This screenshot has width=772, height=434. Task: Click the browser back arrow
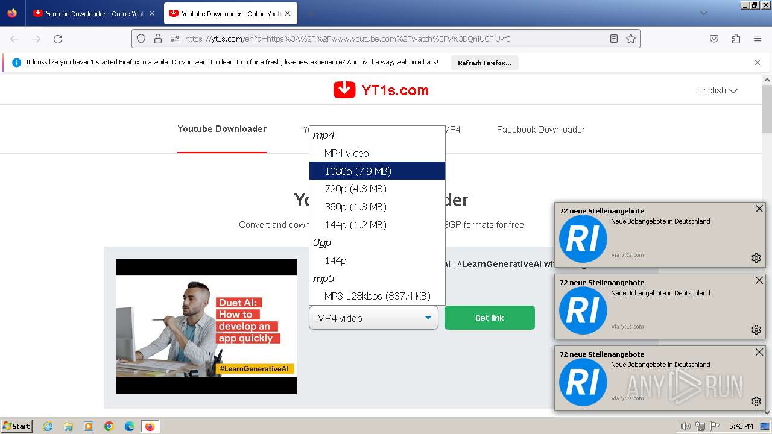pos(14,39)
